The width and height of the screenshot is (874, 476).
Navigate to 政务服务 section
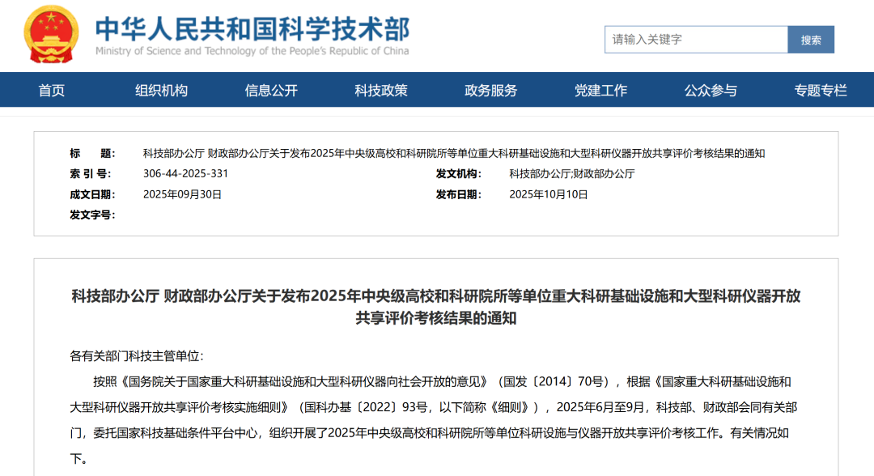490,90
